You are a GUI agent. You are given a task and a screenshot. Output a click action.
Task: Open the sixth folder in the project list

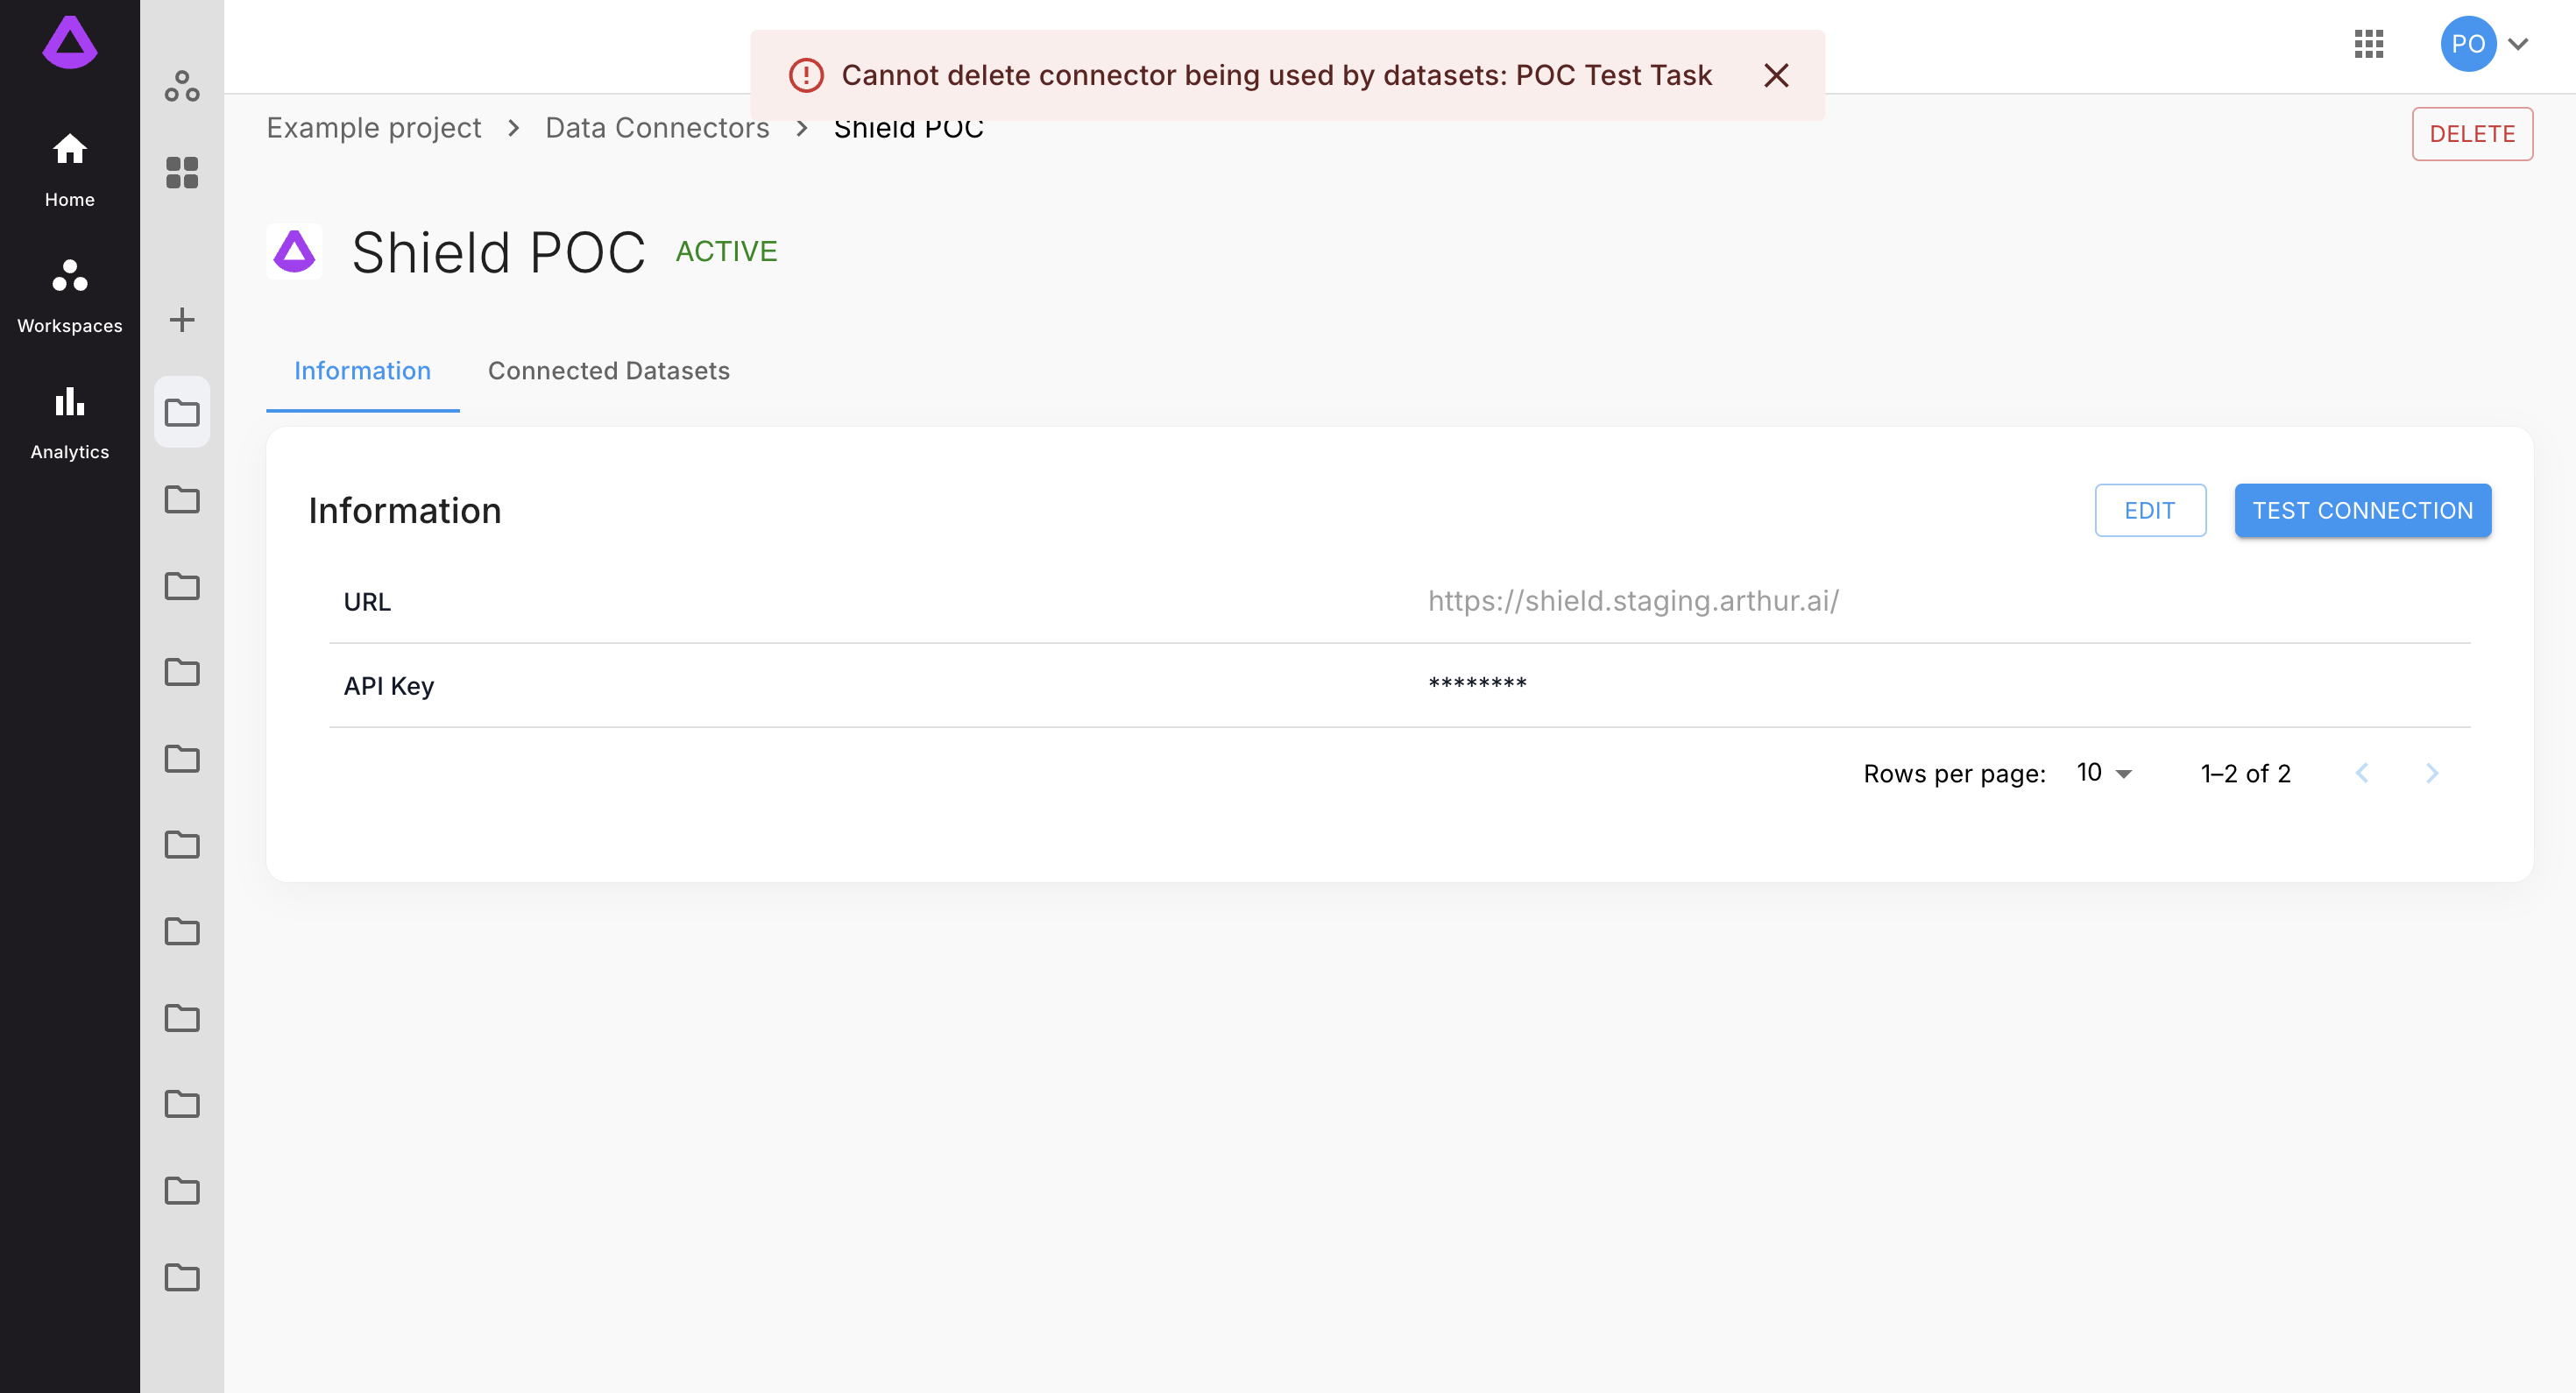[x=182, y=844]
